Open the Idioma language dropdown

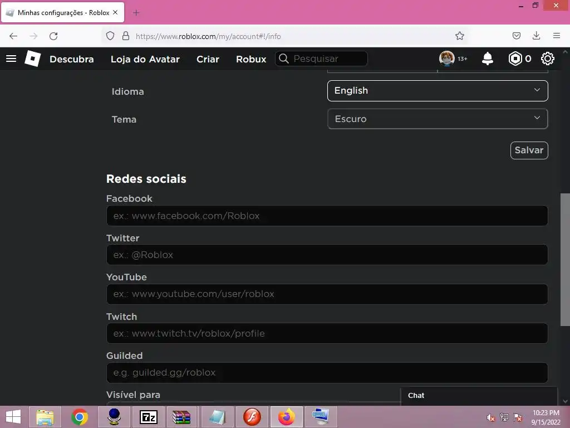[438, 91]
